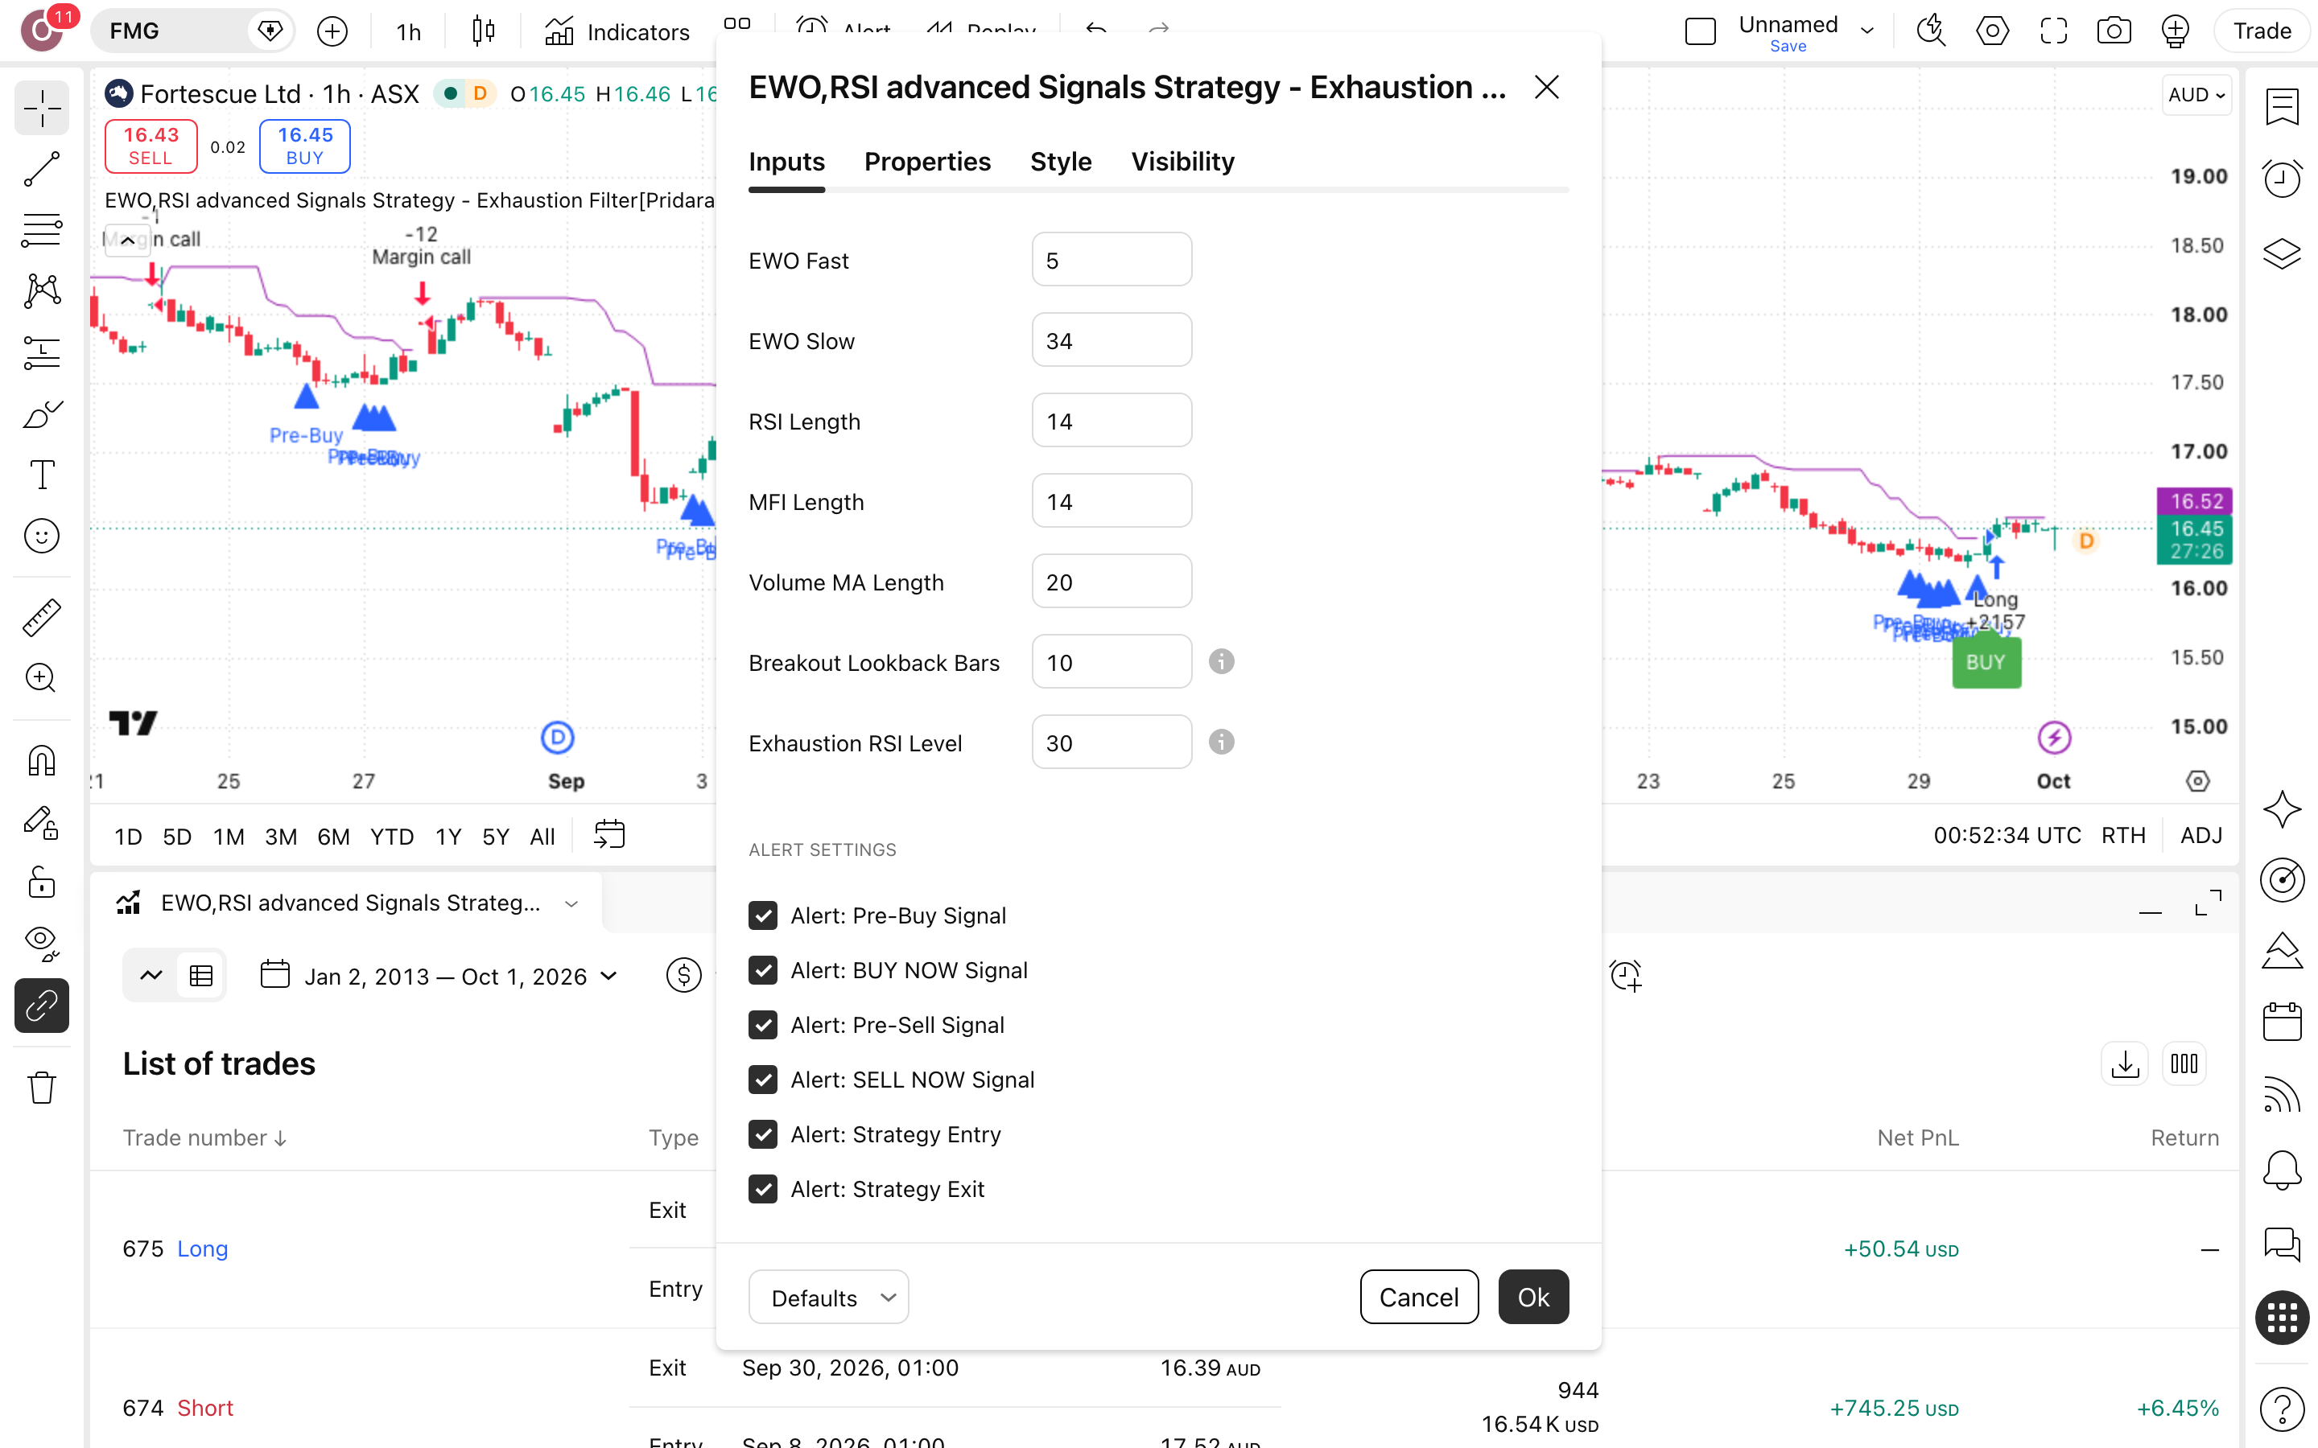Image resolution: width=2318 pixels, height=1448 pixels.
Task: Toggle Alert: SELL NOW Signal checkbox
Action: 762,1080
